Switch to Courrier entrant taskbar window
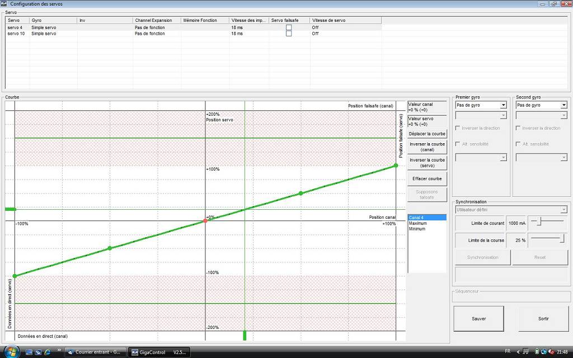 (x=95, y=352)
